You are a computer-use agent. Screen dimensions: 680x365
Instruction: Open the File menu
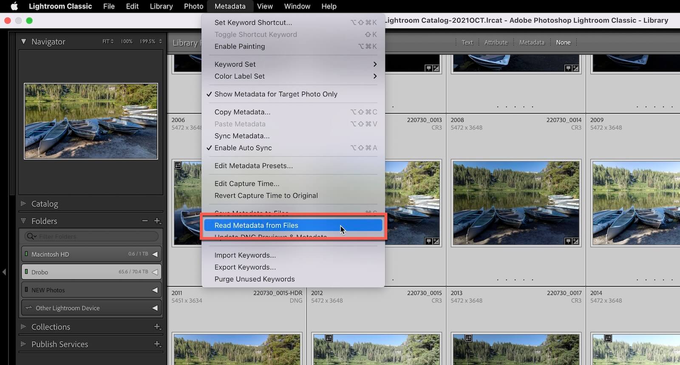(109, 6)
